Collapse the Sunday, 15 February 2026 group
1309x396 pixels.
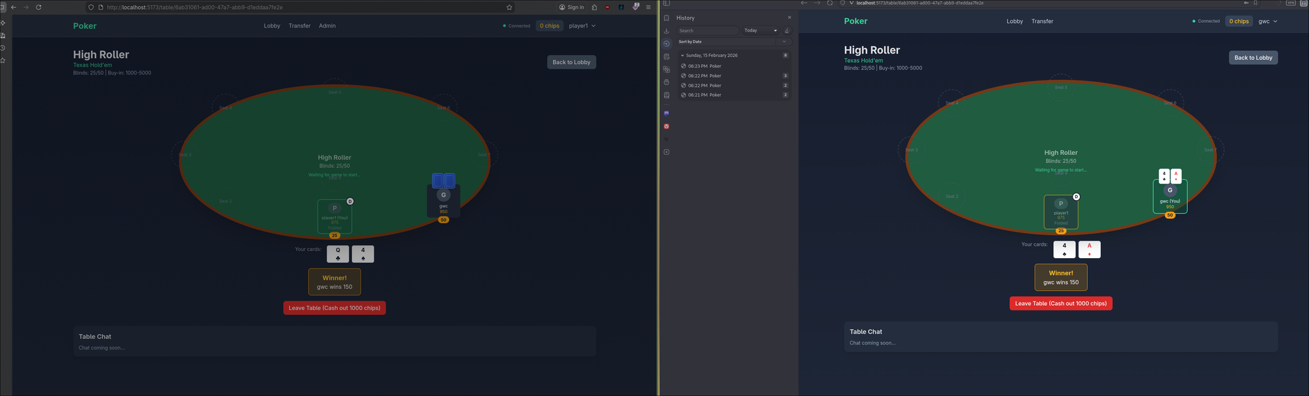pos(682,56)
